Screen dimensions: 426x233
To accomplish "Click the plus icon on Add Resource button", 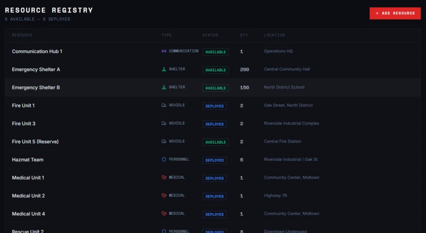I will point(377,13).
